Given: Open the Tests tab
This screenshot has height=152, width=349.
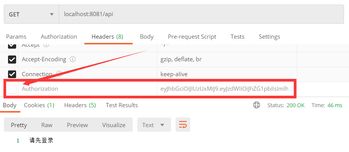Looking at the screenshot, I should (237, 37).
